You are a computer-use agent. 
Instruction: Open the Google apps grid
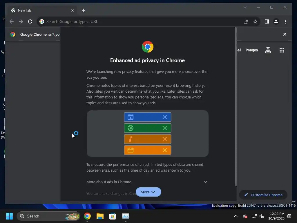282,50
